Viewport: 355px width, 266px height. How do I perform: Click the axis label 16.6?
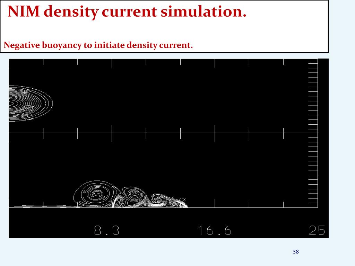[215, 230]
